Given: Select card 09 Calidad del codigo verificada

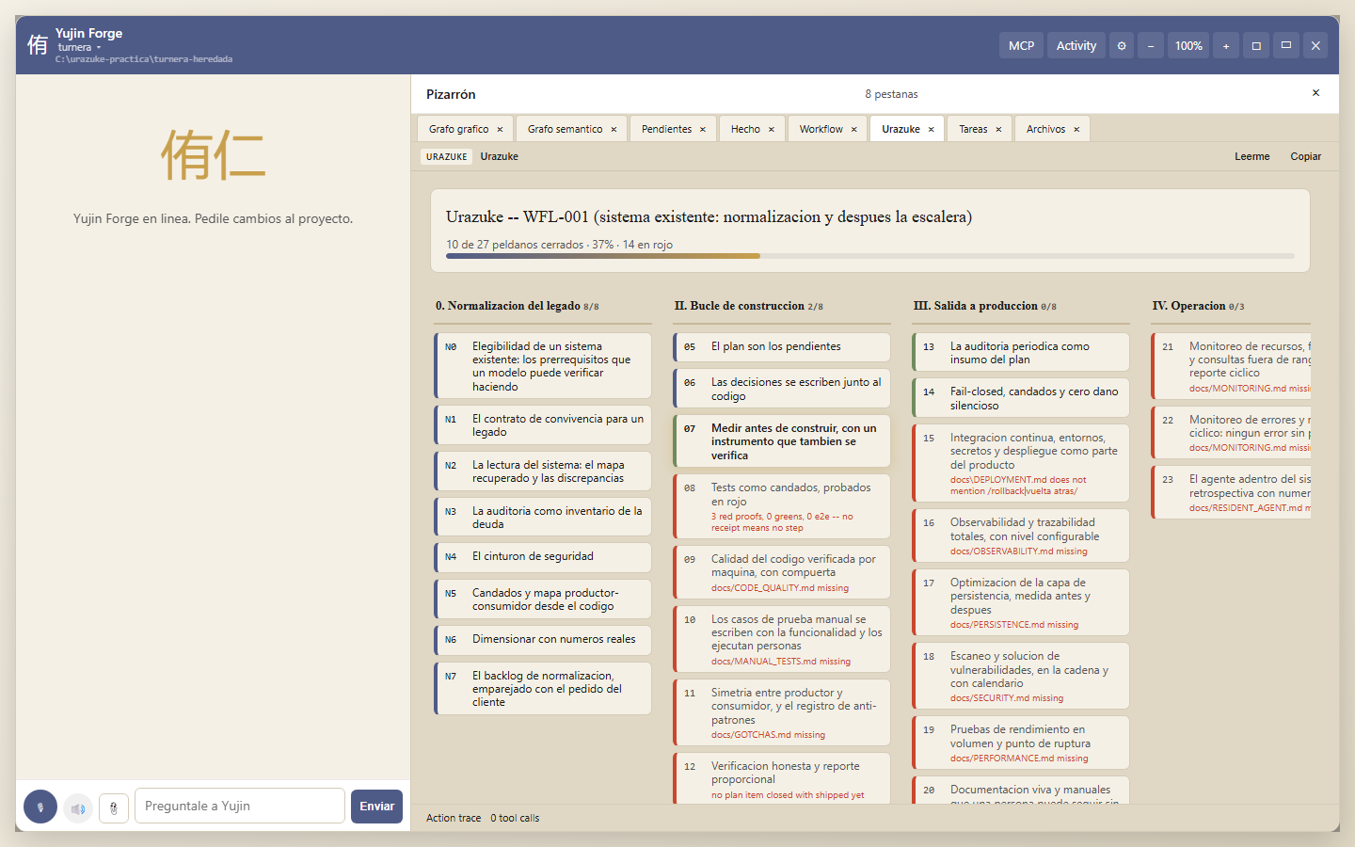Looking at the screenshot, I should coord(781,572).
